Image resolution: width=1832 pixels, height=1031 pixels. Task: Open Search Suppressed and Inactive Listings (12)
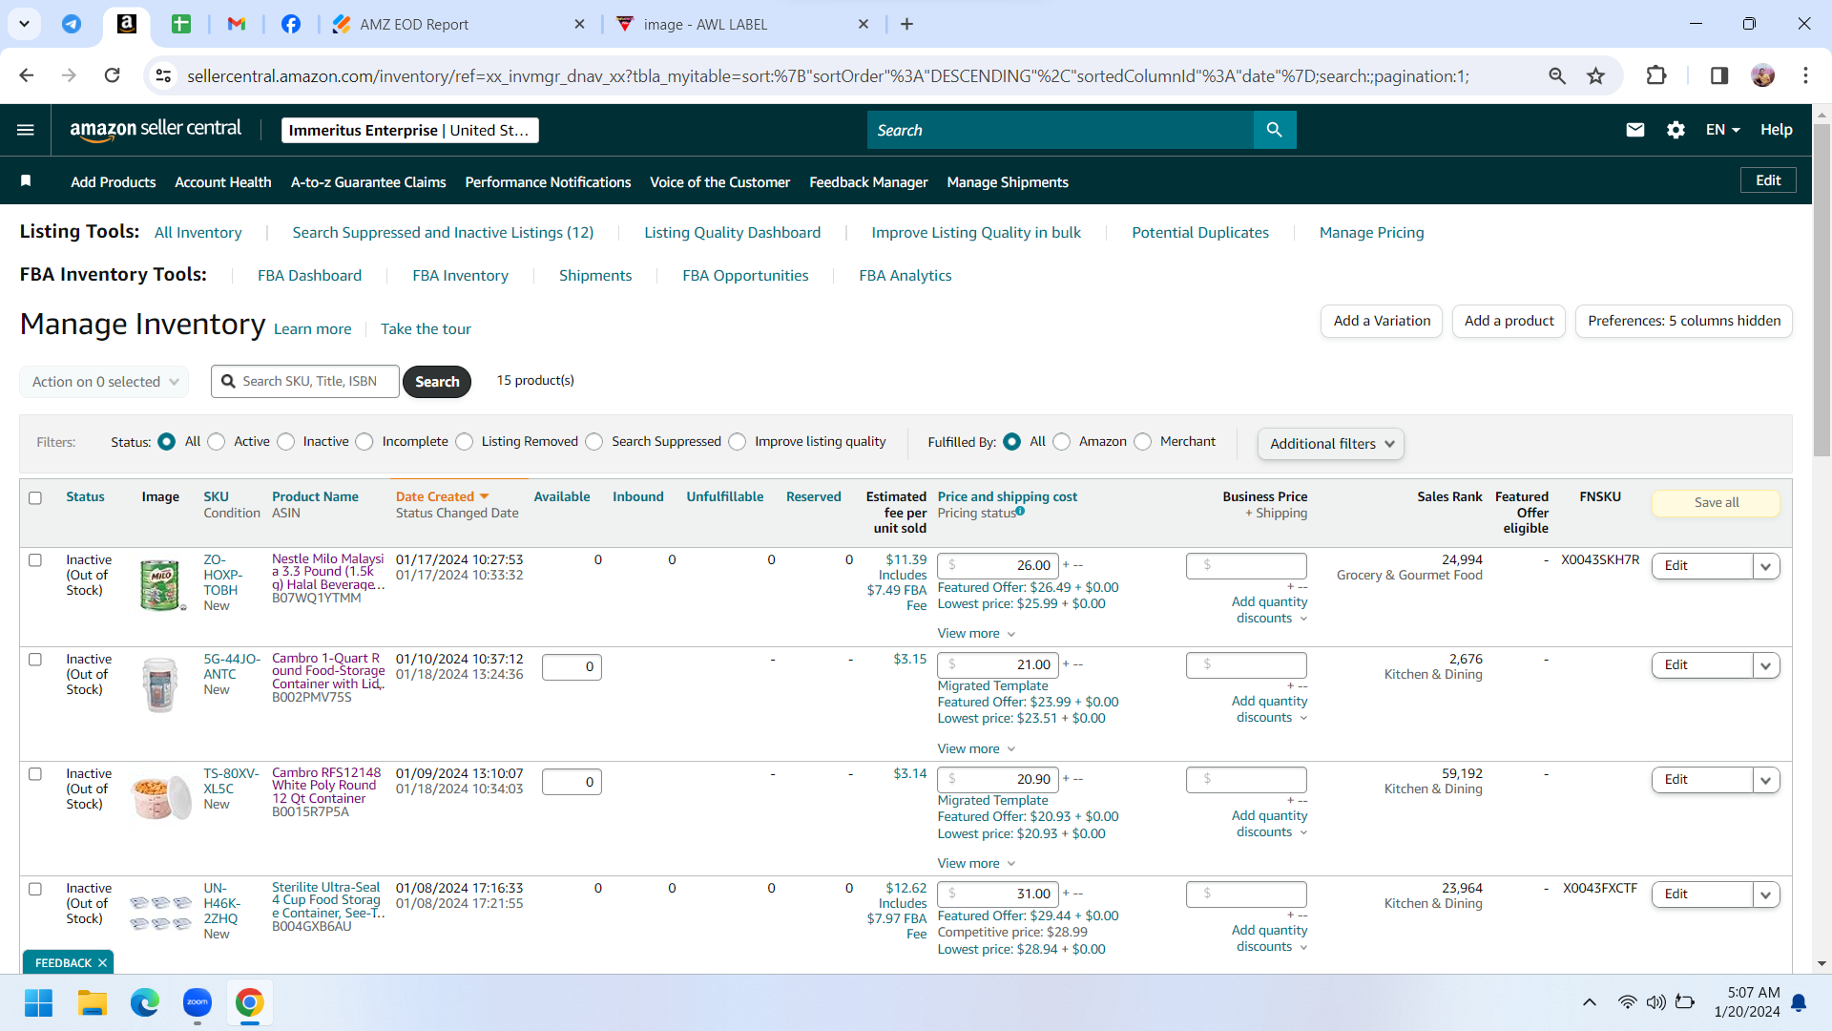(443, 232)
